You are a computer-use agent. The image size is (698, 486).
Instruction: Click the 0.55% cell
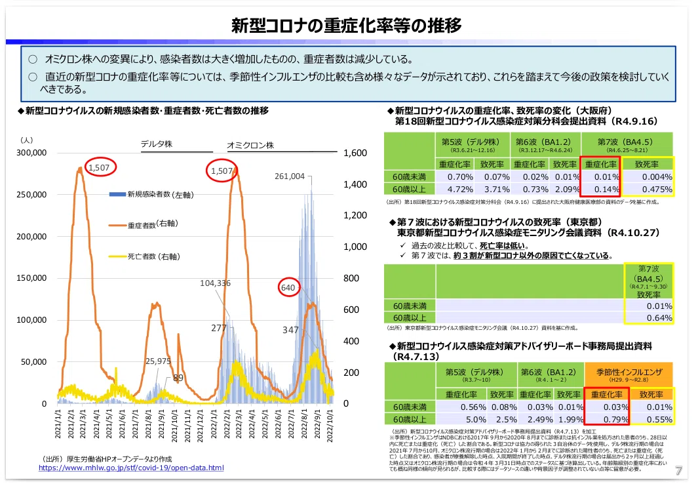652,420
